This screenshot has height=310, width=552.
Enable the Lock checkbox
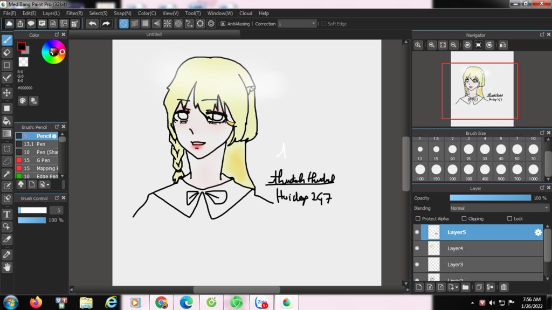point(509,219)
